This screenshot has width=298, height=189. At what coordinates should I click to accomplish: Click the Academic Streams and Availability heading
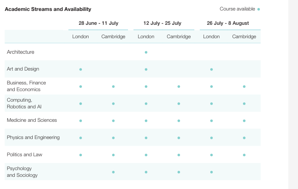coord(48,9)
